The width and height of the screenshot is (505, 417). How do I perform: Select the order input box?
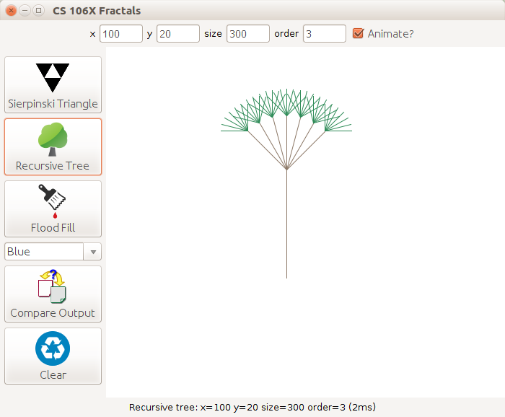[324, 33]
